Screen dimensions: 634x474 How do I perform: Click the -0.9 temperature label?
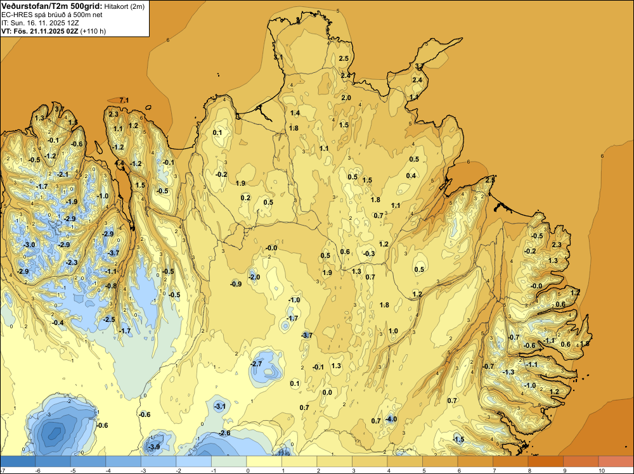(236, 284)
